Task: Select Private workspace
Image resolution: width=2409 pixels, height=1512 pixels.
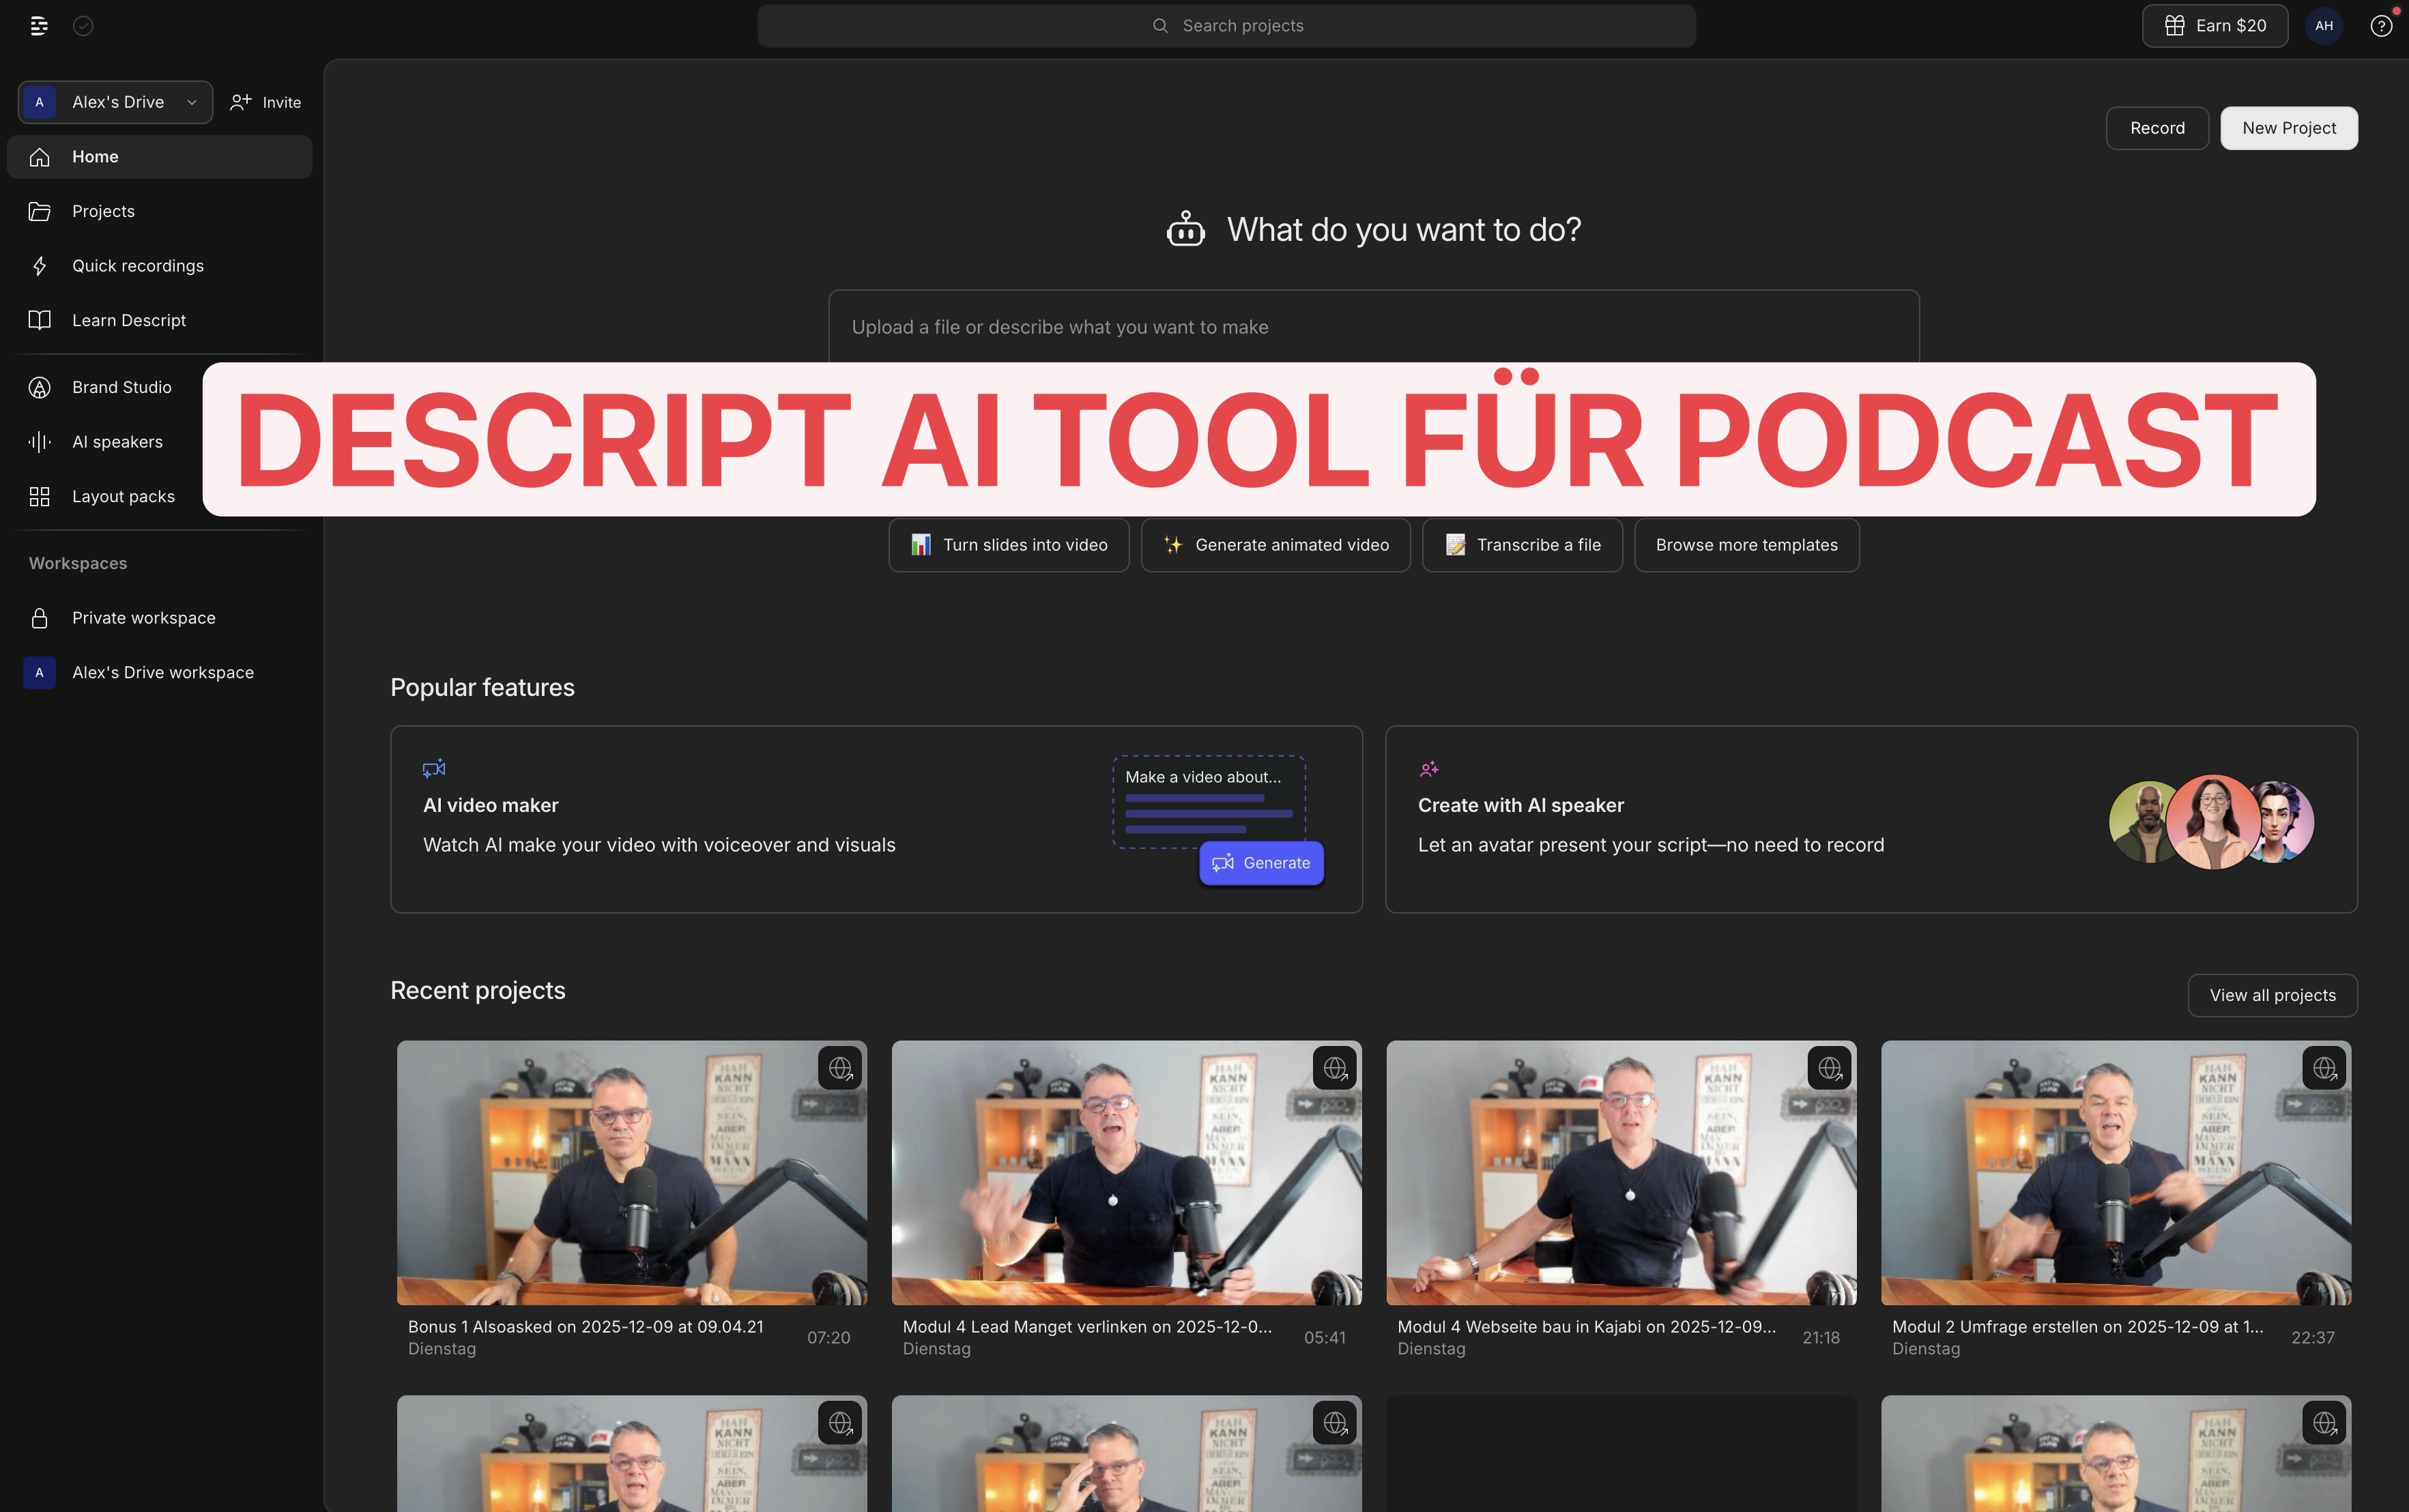Action: (143, 618)
